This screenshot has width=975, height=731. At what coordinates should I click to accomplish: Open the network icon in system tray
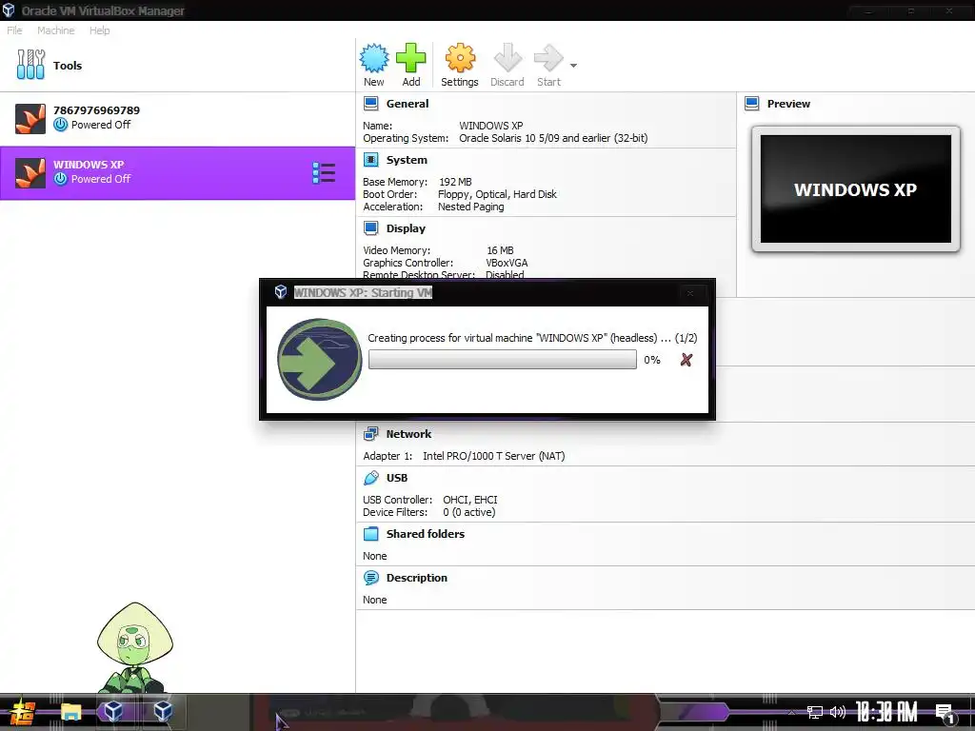(815, 712)
